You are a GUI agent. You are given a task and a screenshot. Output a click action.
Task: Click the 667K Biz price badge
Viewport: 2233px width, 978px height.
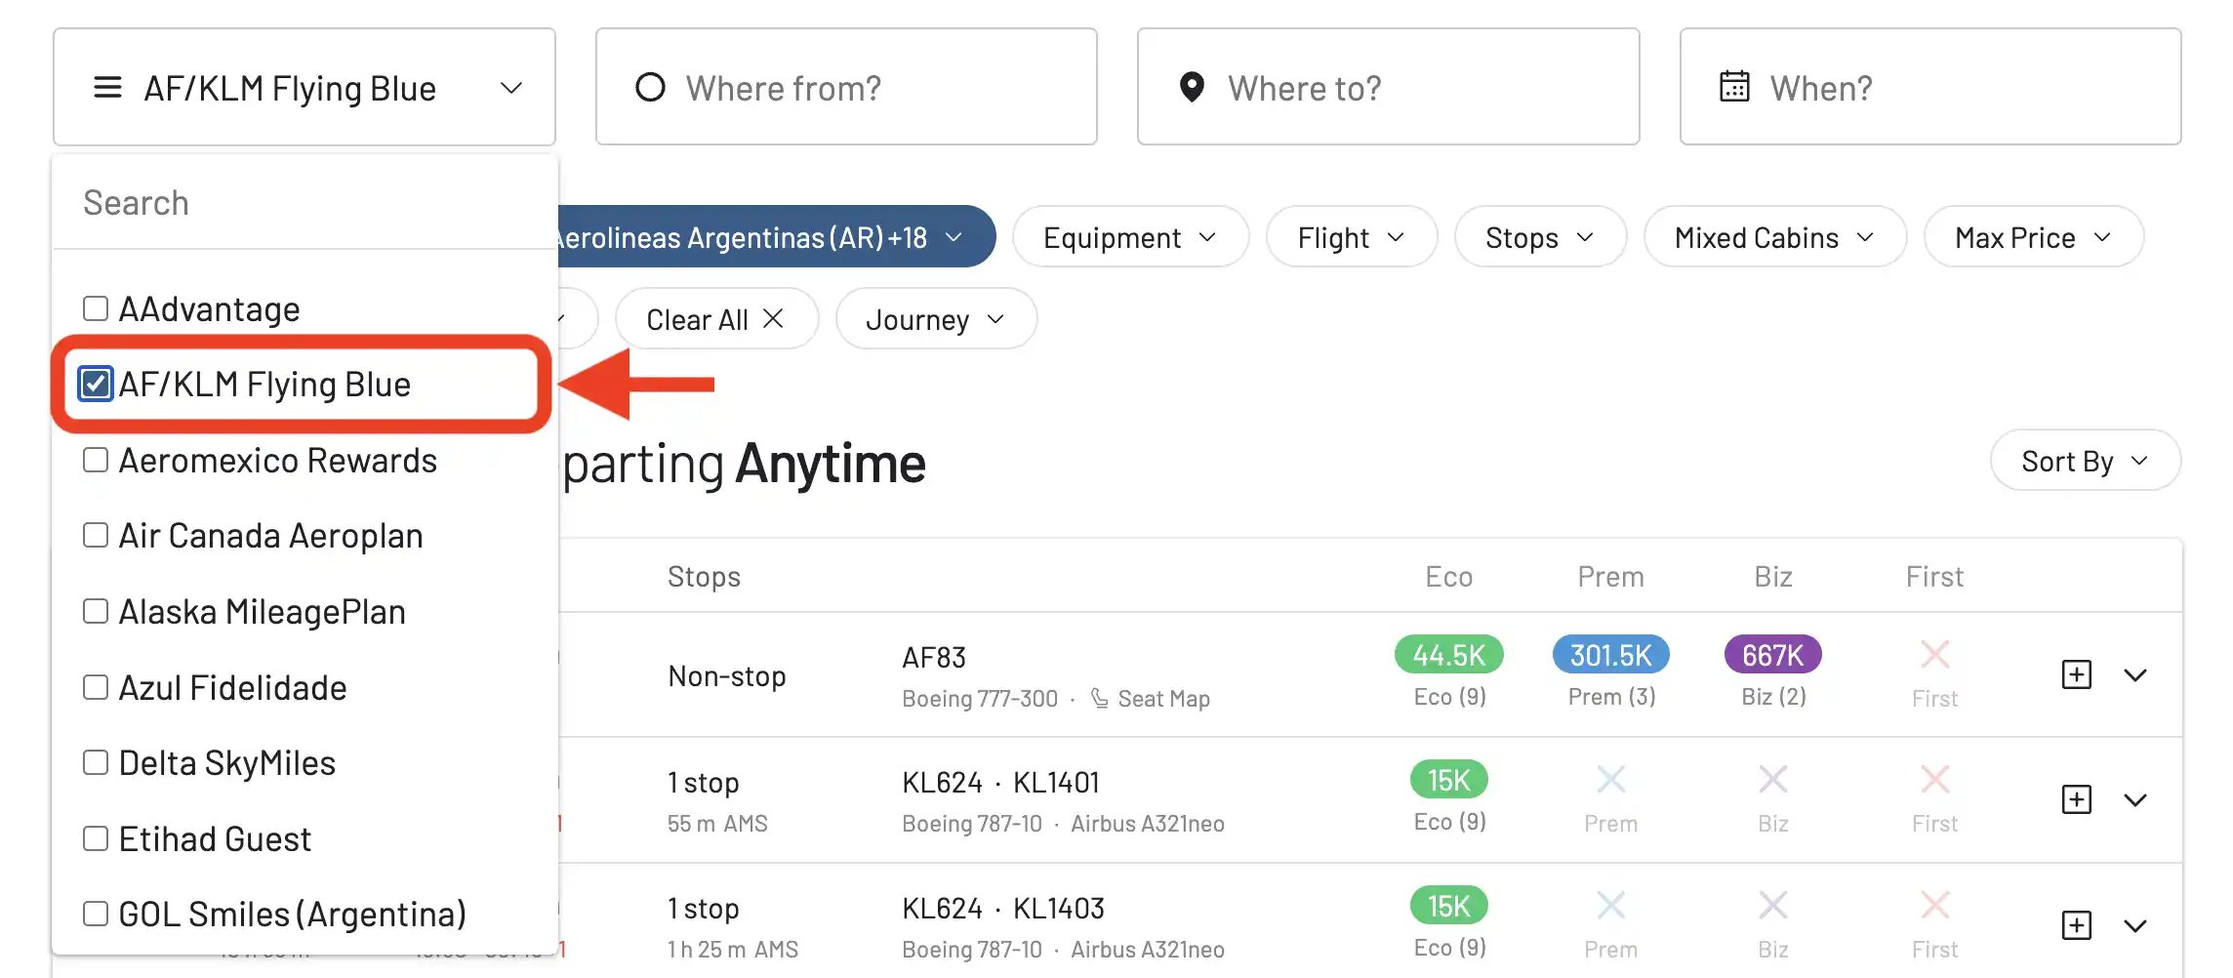pos(1773,654)
